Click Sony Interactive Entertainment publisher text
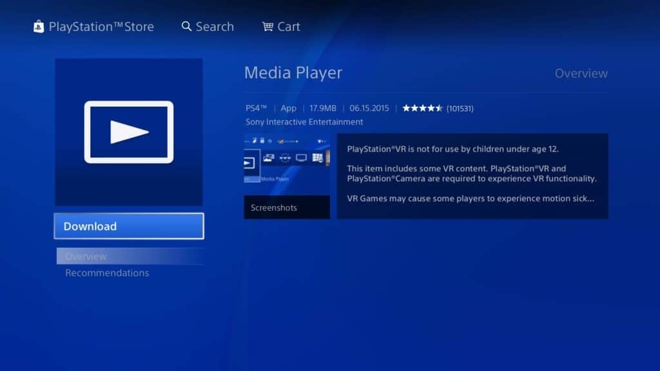 point(304,122)
